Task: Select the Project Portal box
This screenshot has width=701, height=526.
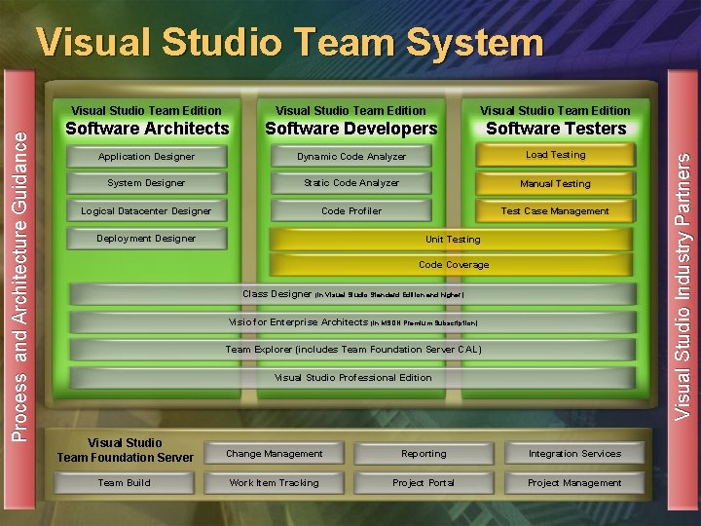Action: [424, 482]
